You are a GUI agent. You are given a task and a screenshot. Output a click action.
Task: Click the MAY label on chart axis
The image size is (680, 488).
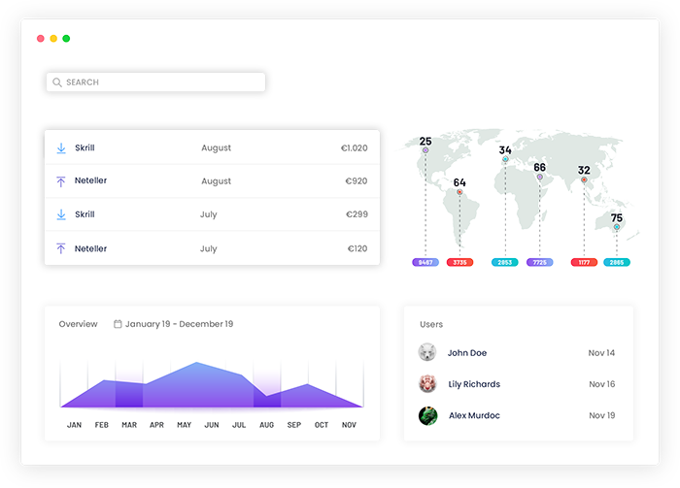coord(184,425)
